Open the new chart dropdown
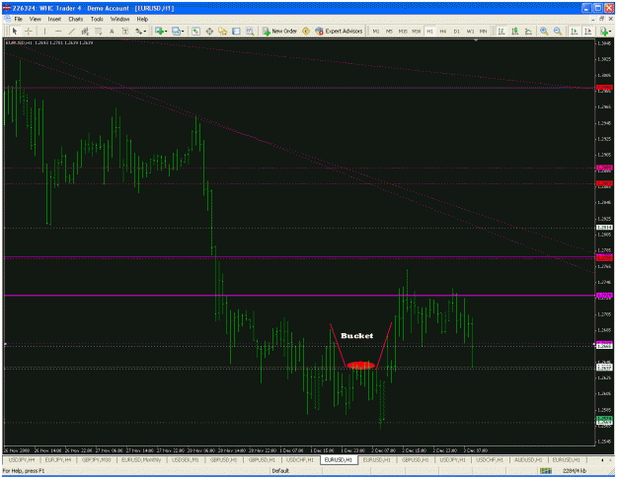Image resolution: width=617 pixels, height=477 pixels. (x=161, y=31)
